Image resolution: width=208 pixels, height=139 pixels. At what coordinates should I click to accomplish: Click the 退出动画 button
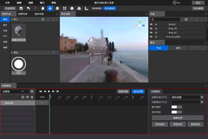click(138, 91)
